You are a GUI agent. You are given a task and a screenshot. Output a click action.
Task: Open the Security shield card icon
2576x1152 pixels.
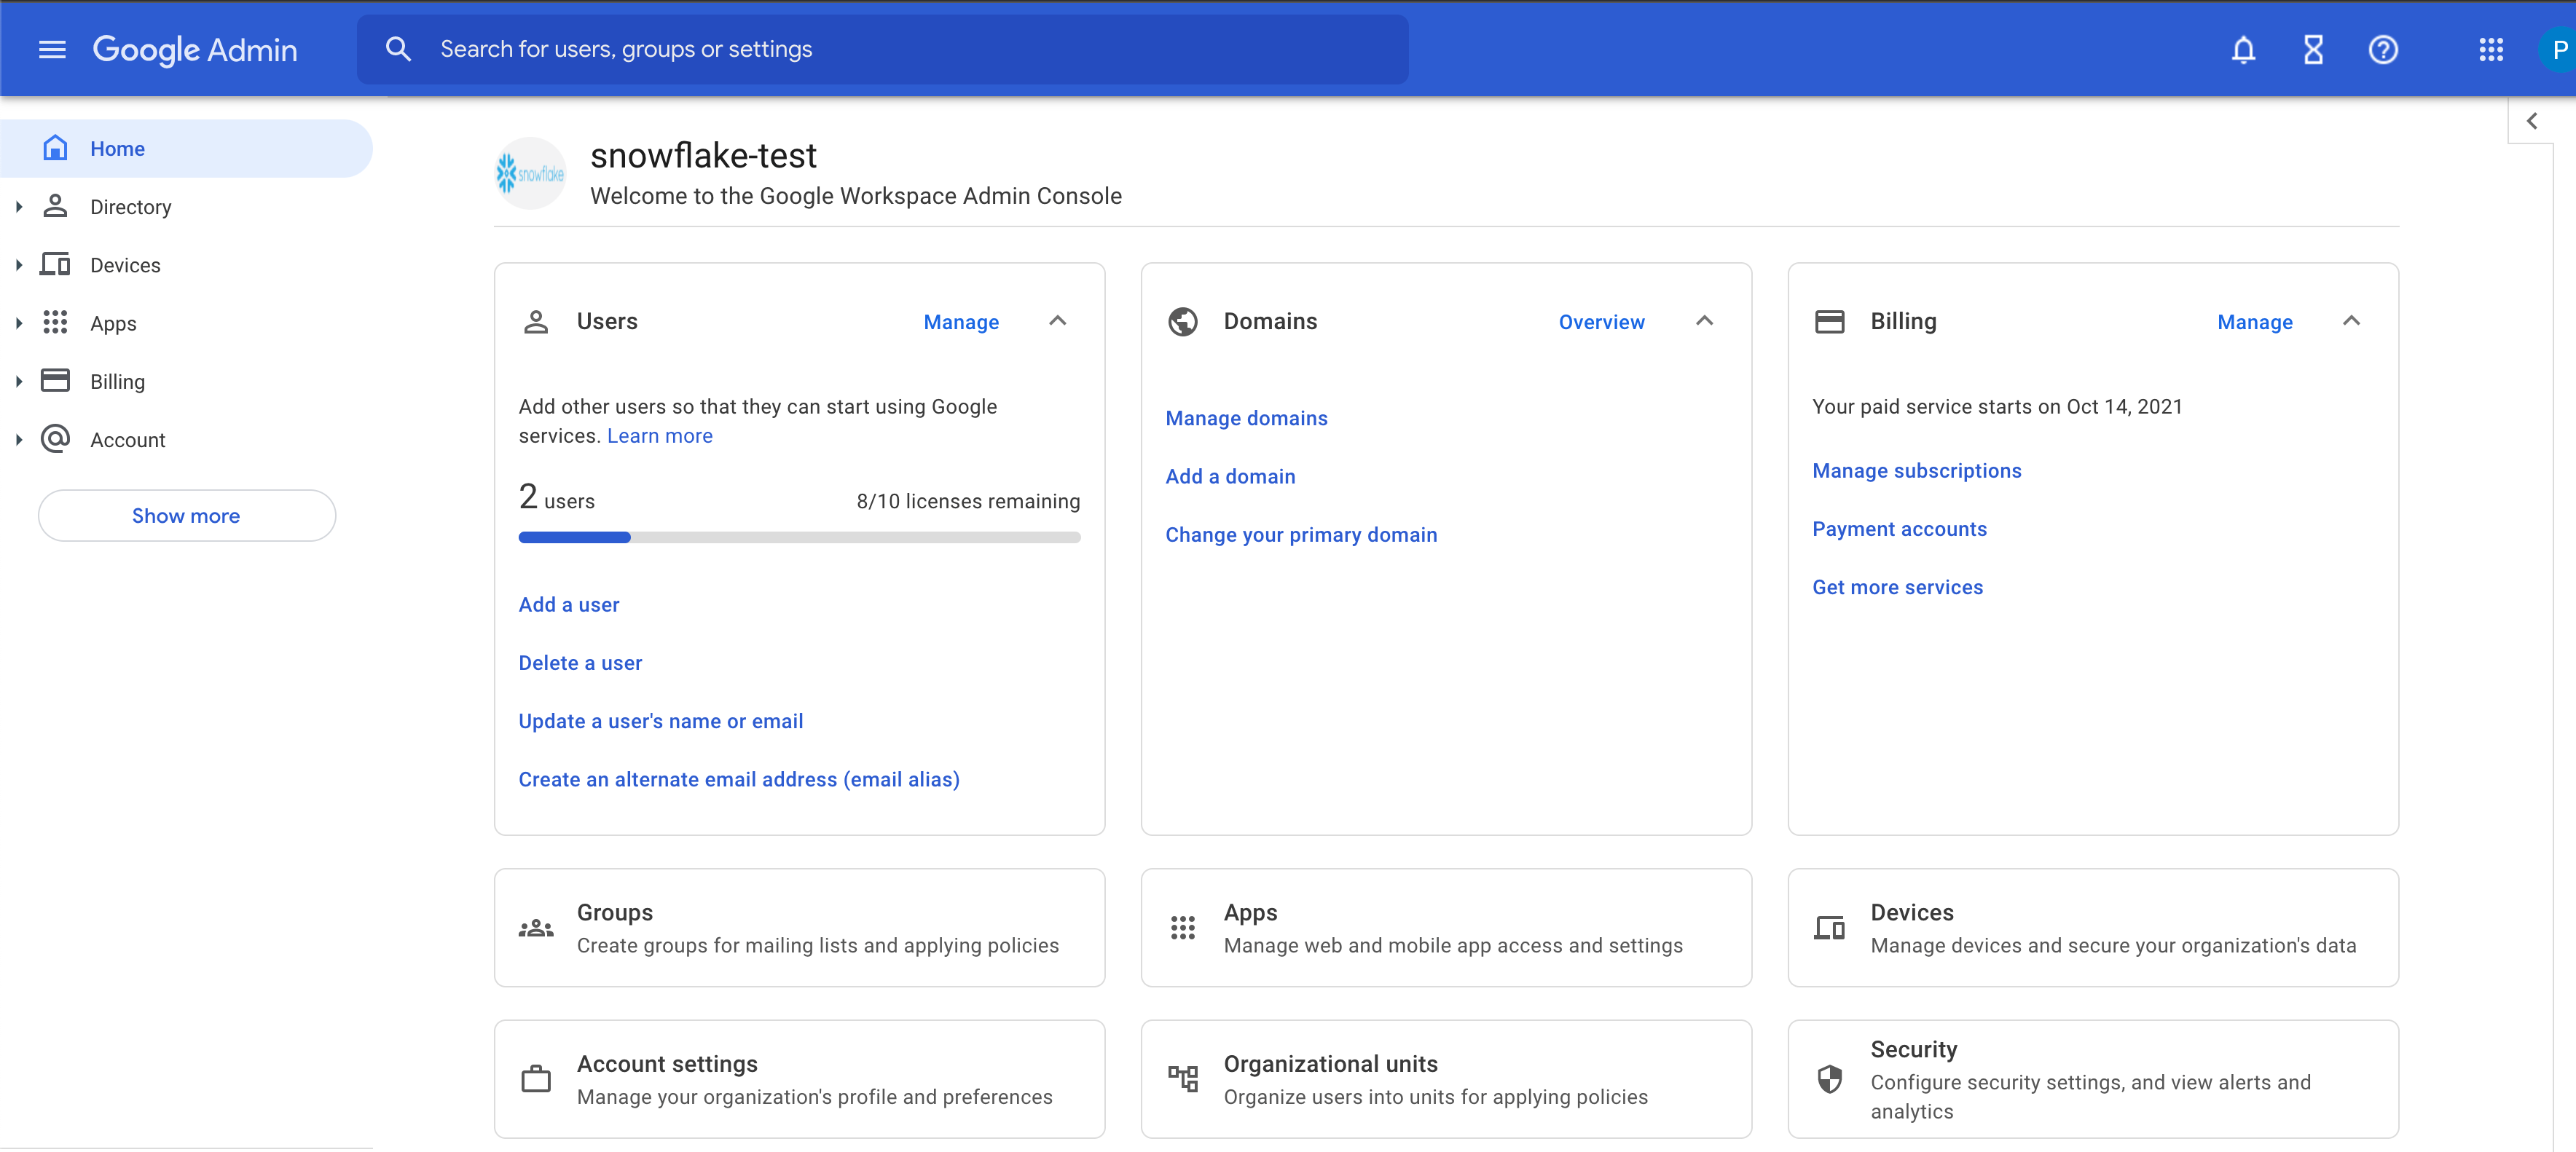(x=1830, y=1080)
